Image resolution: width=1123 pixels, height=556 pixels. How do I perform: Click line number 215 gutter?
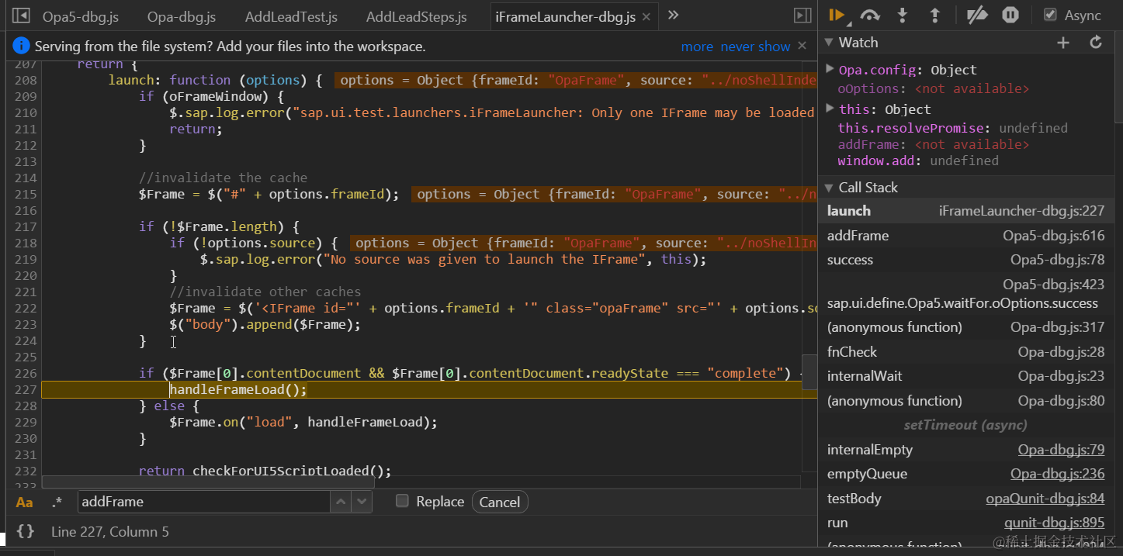pos(26,194)
